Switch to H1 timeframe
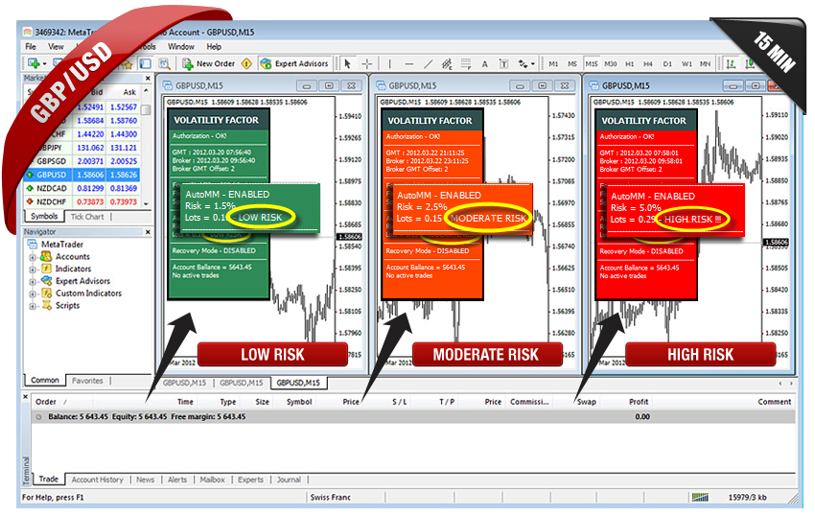This screenshot has height=517, width=815. click(x=629, y=63)
